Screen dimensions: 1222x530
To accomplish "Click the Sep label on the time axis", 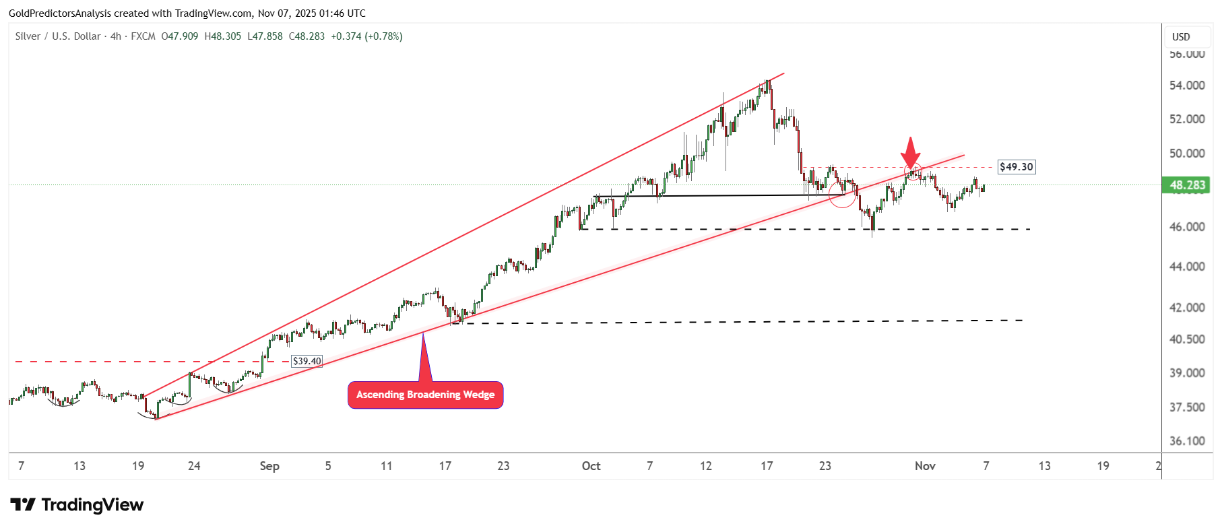I will pyautogui.click(x=269, y=466).
